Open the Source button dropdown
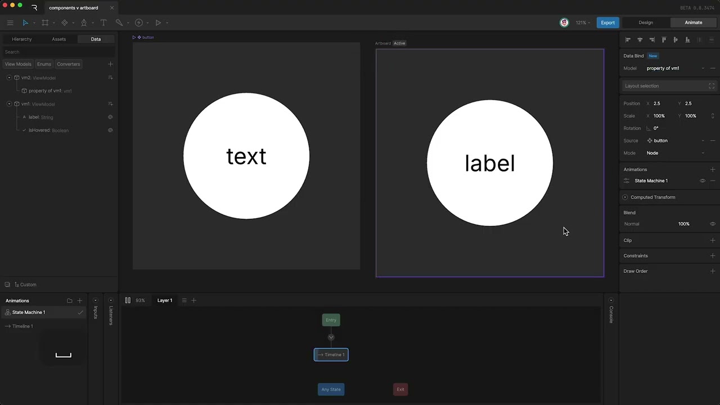Viewport: 720px width, 405px height. 675,141
